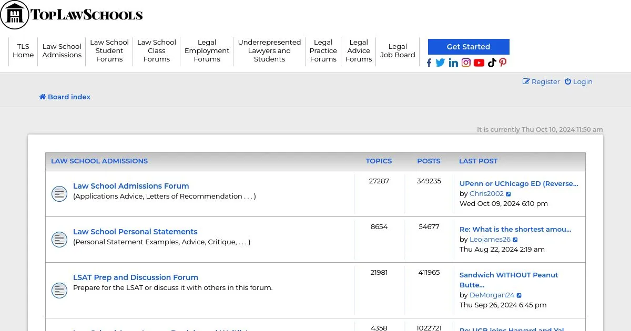Open Legal Employment Forums menu

click(207, 51)
